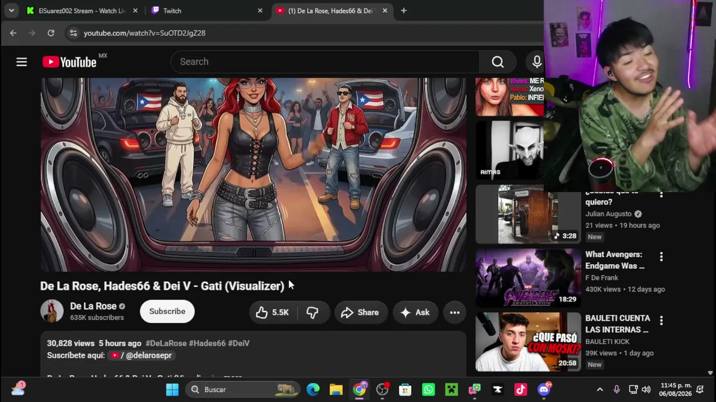Show hidden system tray icons
The width and height of the screenshot is (716, 402).
click(x=600, y=390)
